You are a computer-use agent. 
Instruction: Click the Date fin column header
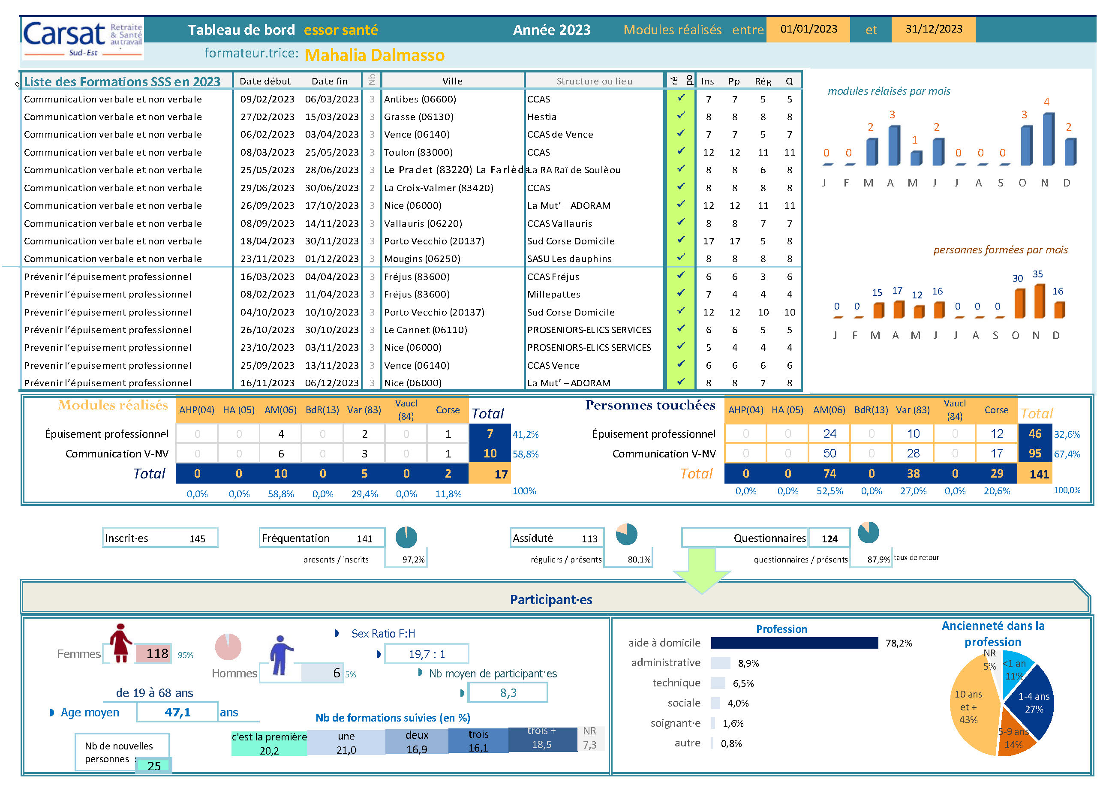pos(329,81)
